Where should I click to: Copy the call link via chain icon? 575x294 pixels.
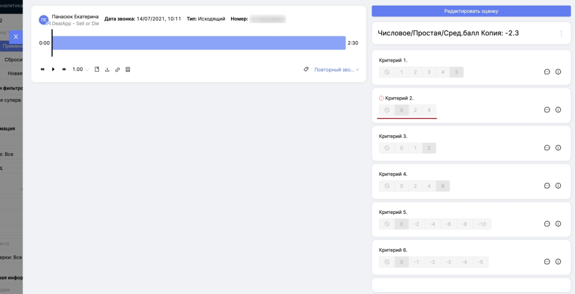coord(118,70)
